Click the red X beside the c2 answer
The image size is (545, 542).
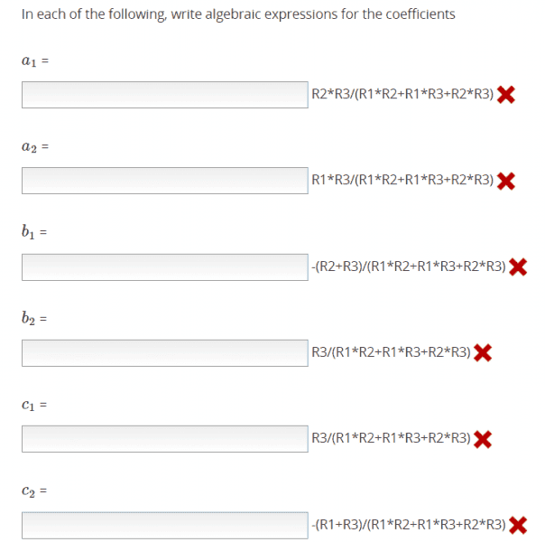[518, 525]
